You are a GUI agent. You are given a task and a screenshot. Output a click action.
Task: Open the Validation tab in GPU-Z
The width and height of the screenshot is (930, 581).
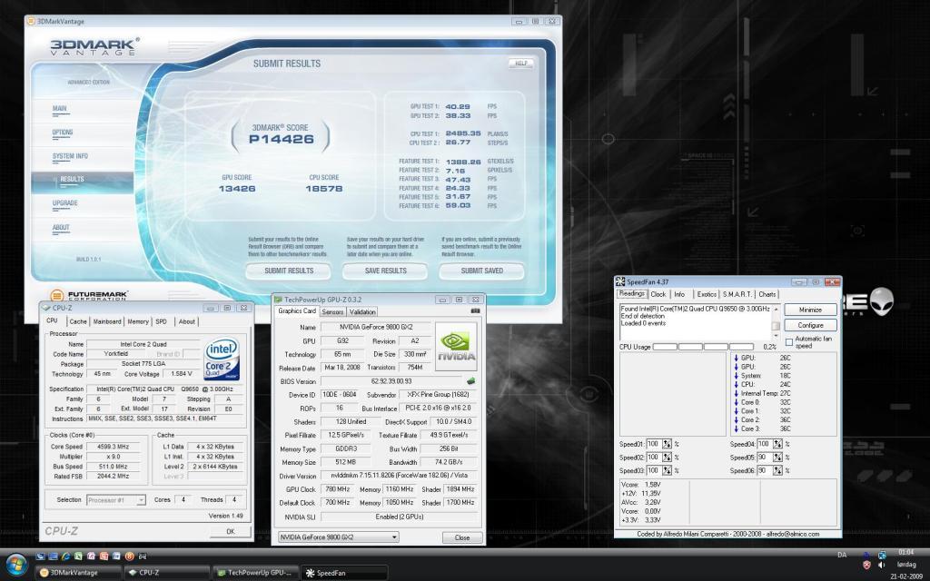tap(362, 312)
